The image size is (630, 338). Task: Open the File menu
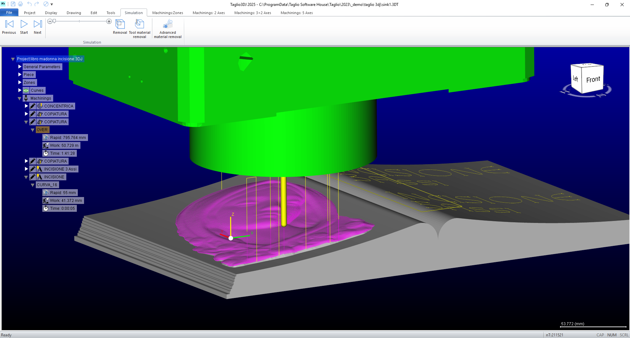click(x=9, y=12)
